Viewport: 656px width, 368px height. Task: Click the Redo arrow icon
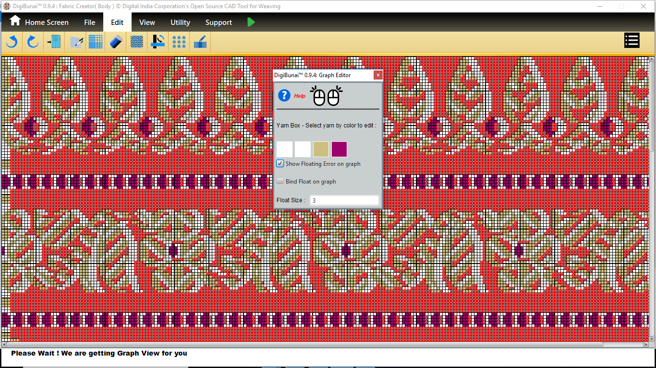click(x=33, y=42)
